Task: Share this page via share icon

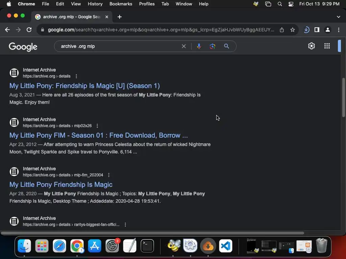Action: [x=282, y=30]
